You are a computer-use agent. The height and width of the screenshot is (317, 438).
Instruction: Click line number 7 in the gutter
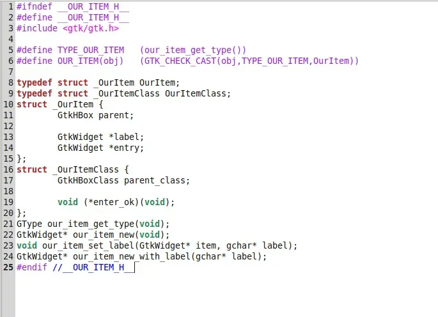(x=11, y=72)
